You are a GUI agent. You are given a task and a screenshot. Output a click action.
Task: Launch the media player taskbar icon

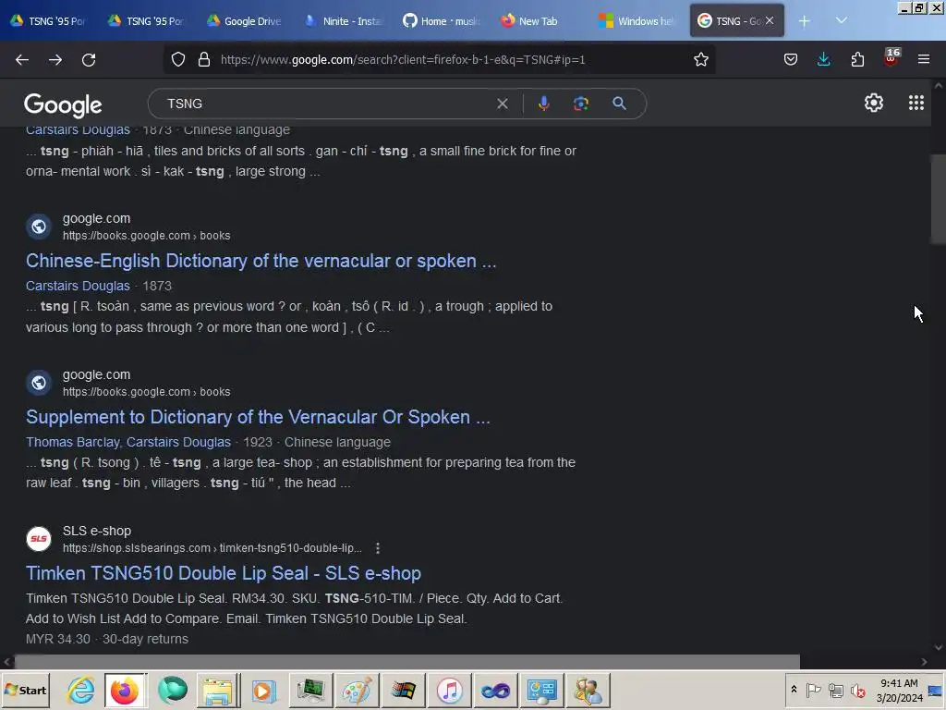263,691
